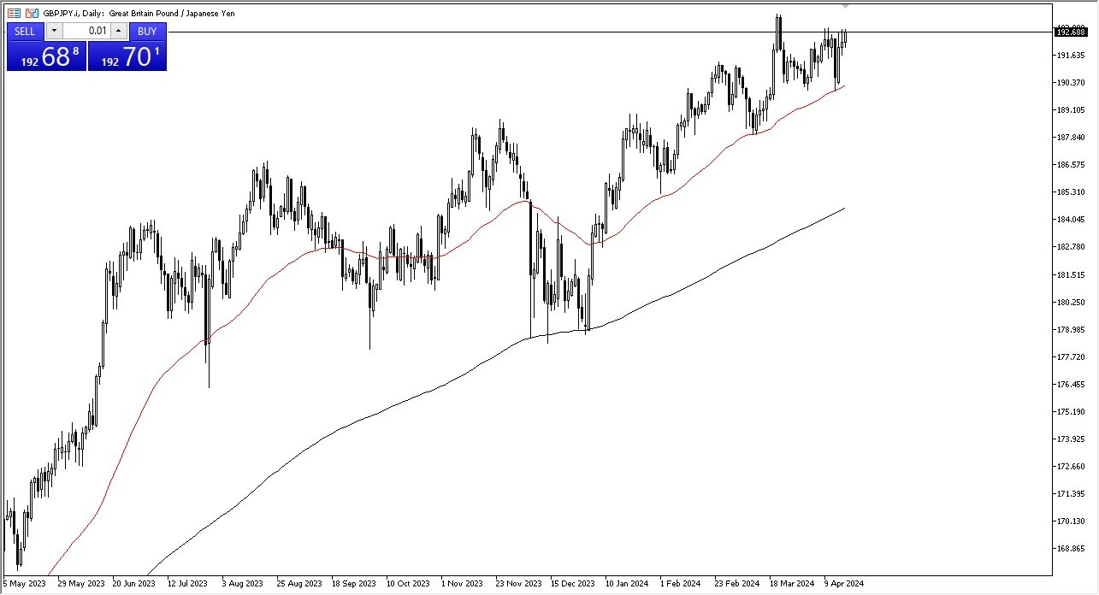The height and width of the screenshot is (595, 1099).
Task: Click the gray chart shift triangle marker
Action: (x=847, y=5)
